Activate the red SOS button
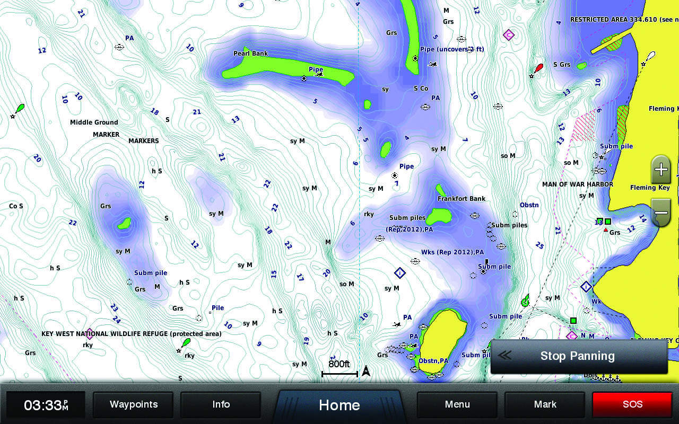Image resolution: width=679 pixels, height=424 pixels. coord(632,404)
